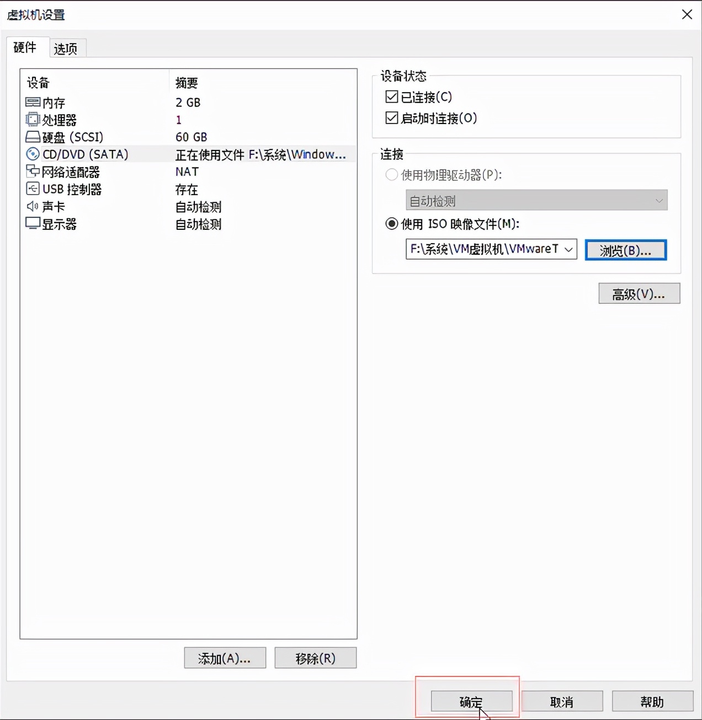Screen dimensions: 702x720
Task: Switch to the 选项 tab
Action: click(x=67, y=49)
